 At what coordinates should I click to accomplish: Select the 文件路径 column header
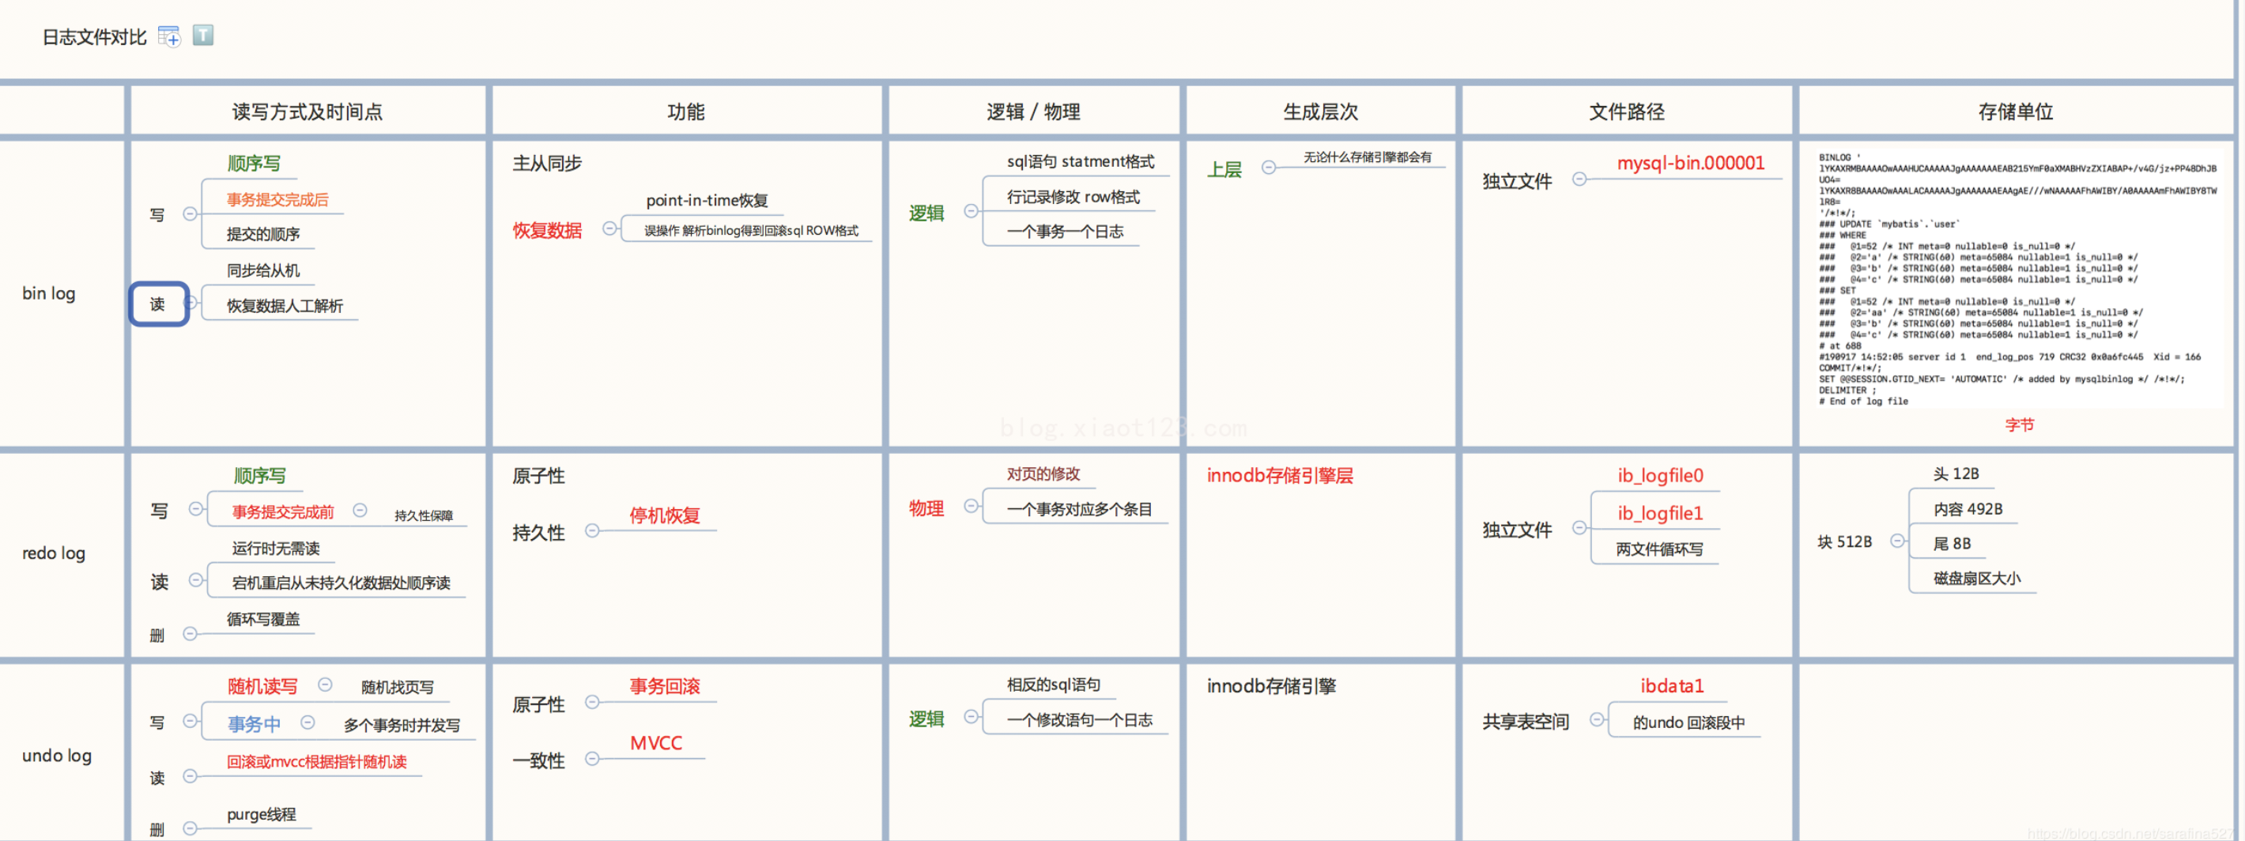[x=1626, y=111]
